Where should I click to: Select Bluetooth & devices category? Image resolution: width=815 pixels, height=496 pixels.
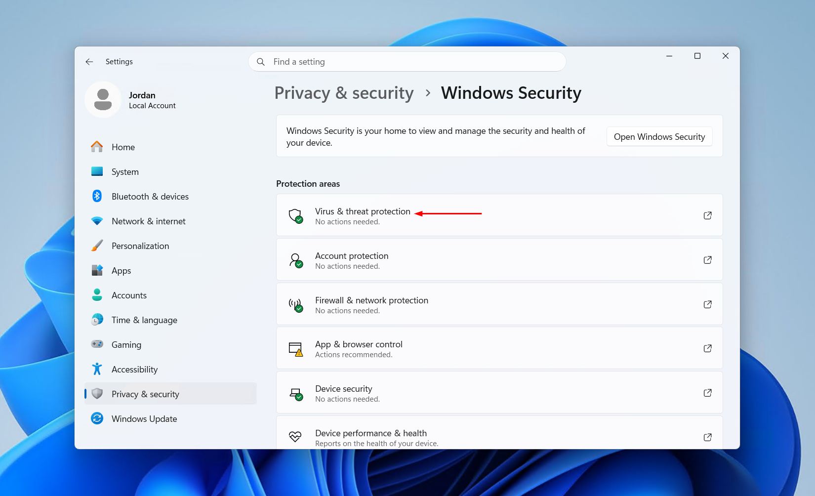[170, 196]
